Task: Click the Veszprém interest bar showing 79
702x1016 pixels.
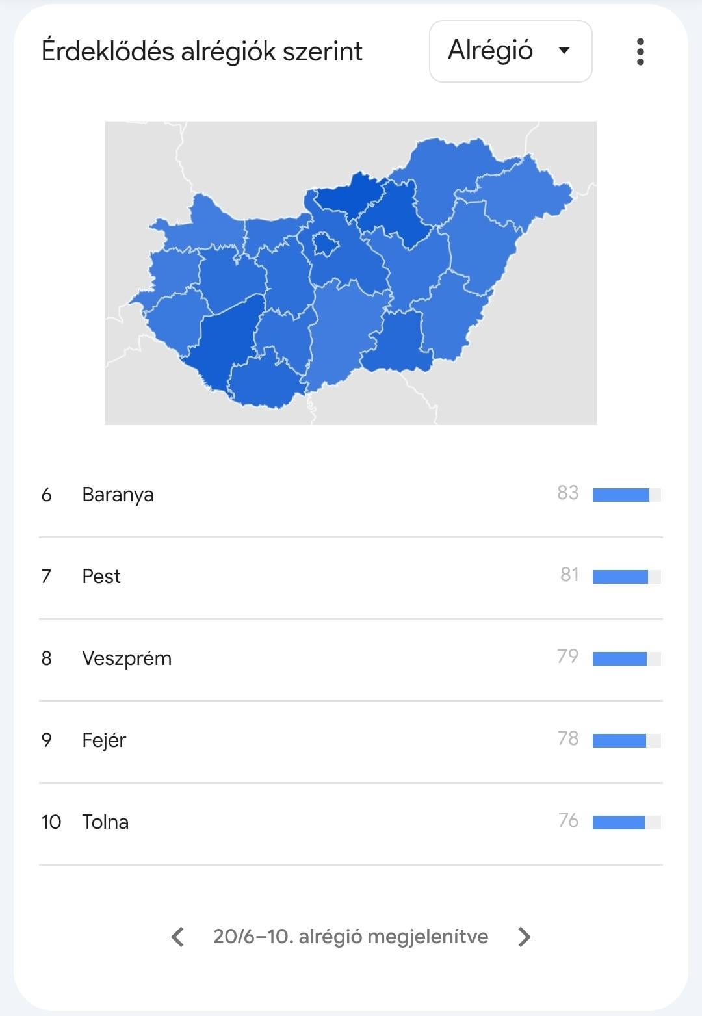Action: [x=627, y=658]
